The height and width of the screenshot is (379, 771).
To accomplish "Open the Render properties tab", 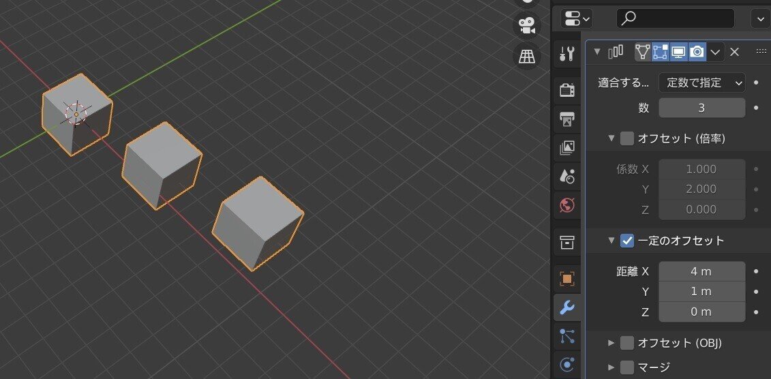I will 567,90.
